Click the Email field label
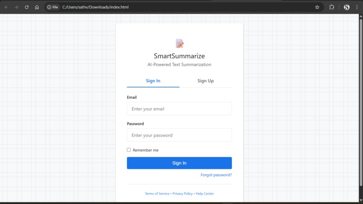 coord(132,97)
